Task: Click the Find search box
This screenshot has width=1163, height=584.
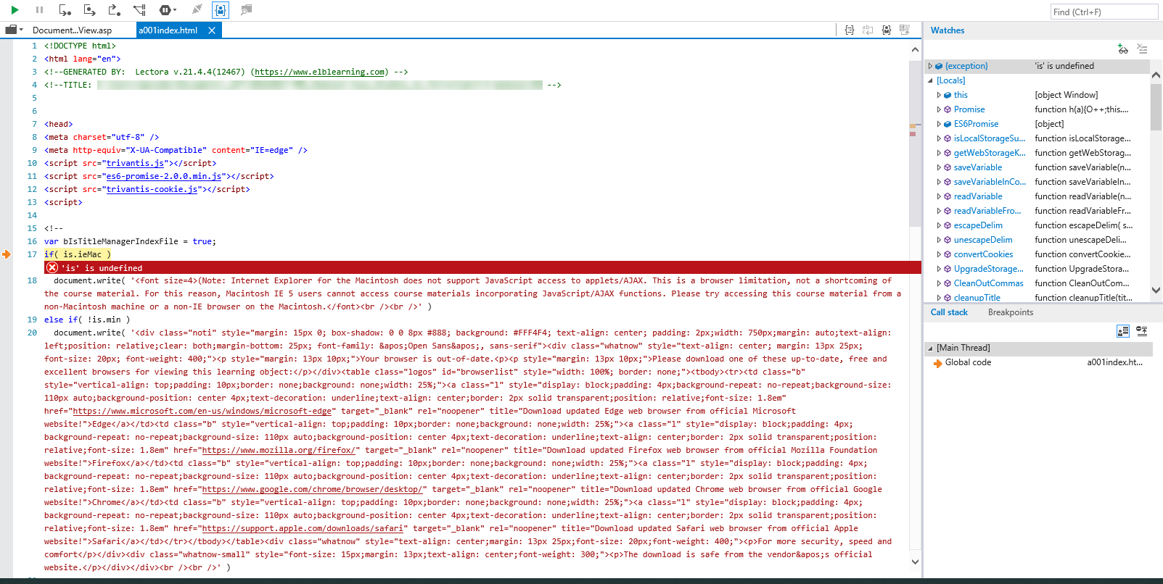Action: coord(1104,12)
